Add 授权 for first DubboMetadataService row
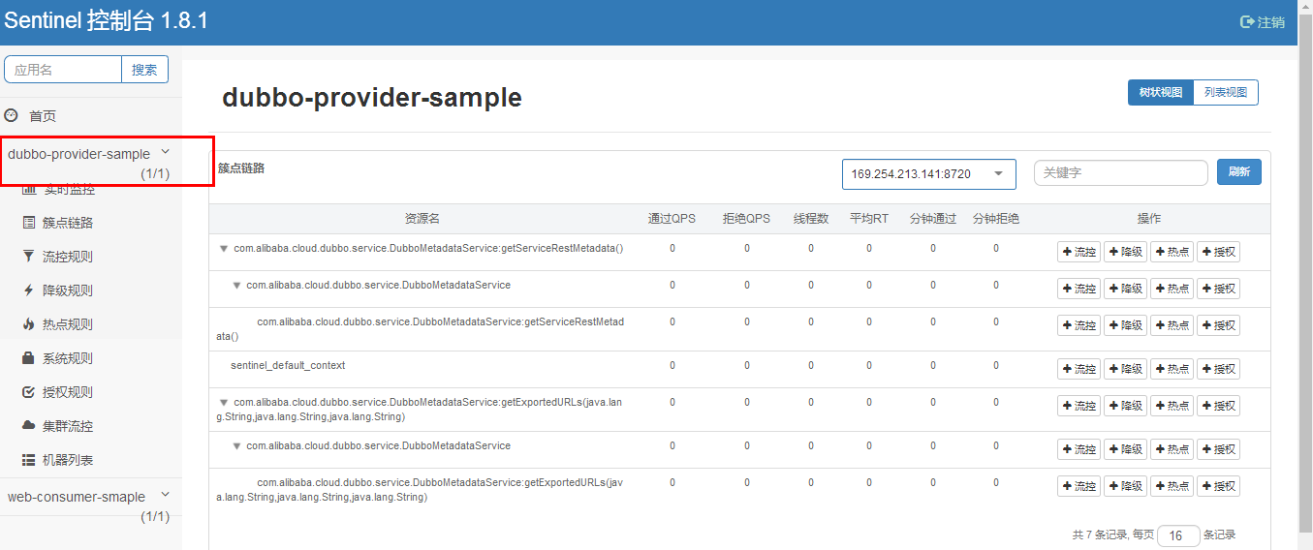 (1218, 289)
